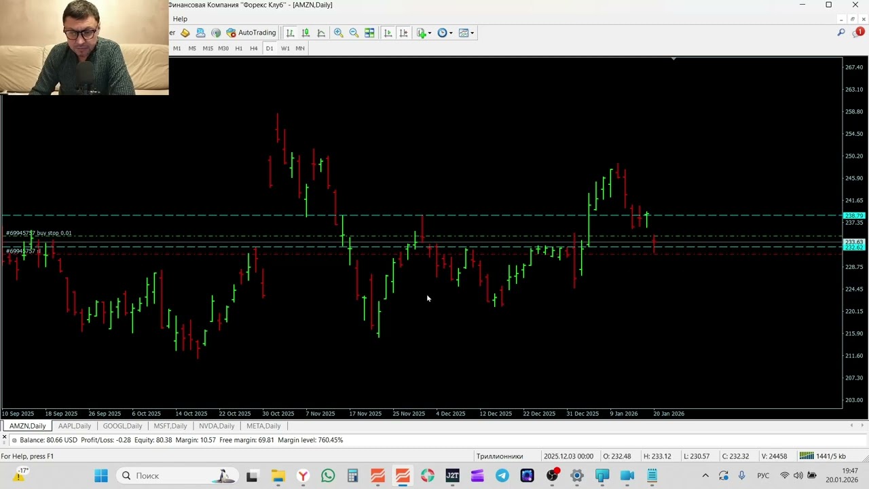The height and width of the screenshot is (489, 869).
Task: Open the video camera app in the taskbar
Action: (x=627, y=475)
